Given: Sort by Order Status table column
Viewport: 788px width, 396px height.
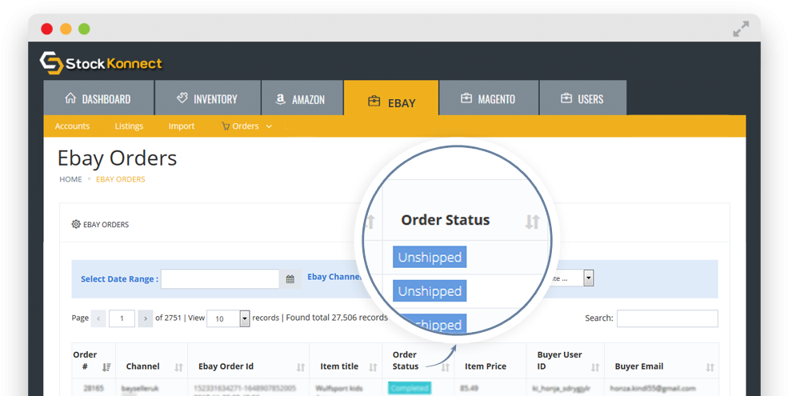Looking at the screenshot, I should (446, 367).
